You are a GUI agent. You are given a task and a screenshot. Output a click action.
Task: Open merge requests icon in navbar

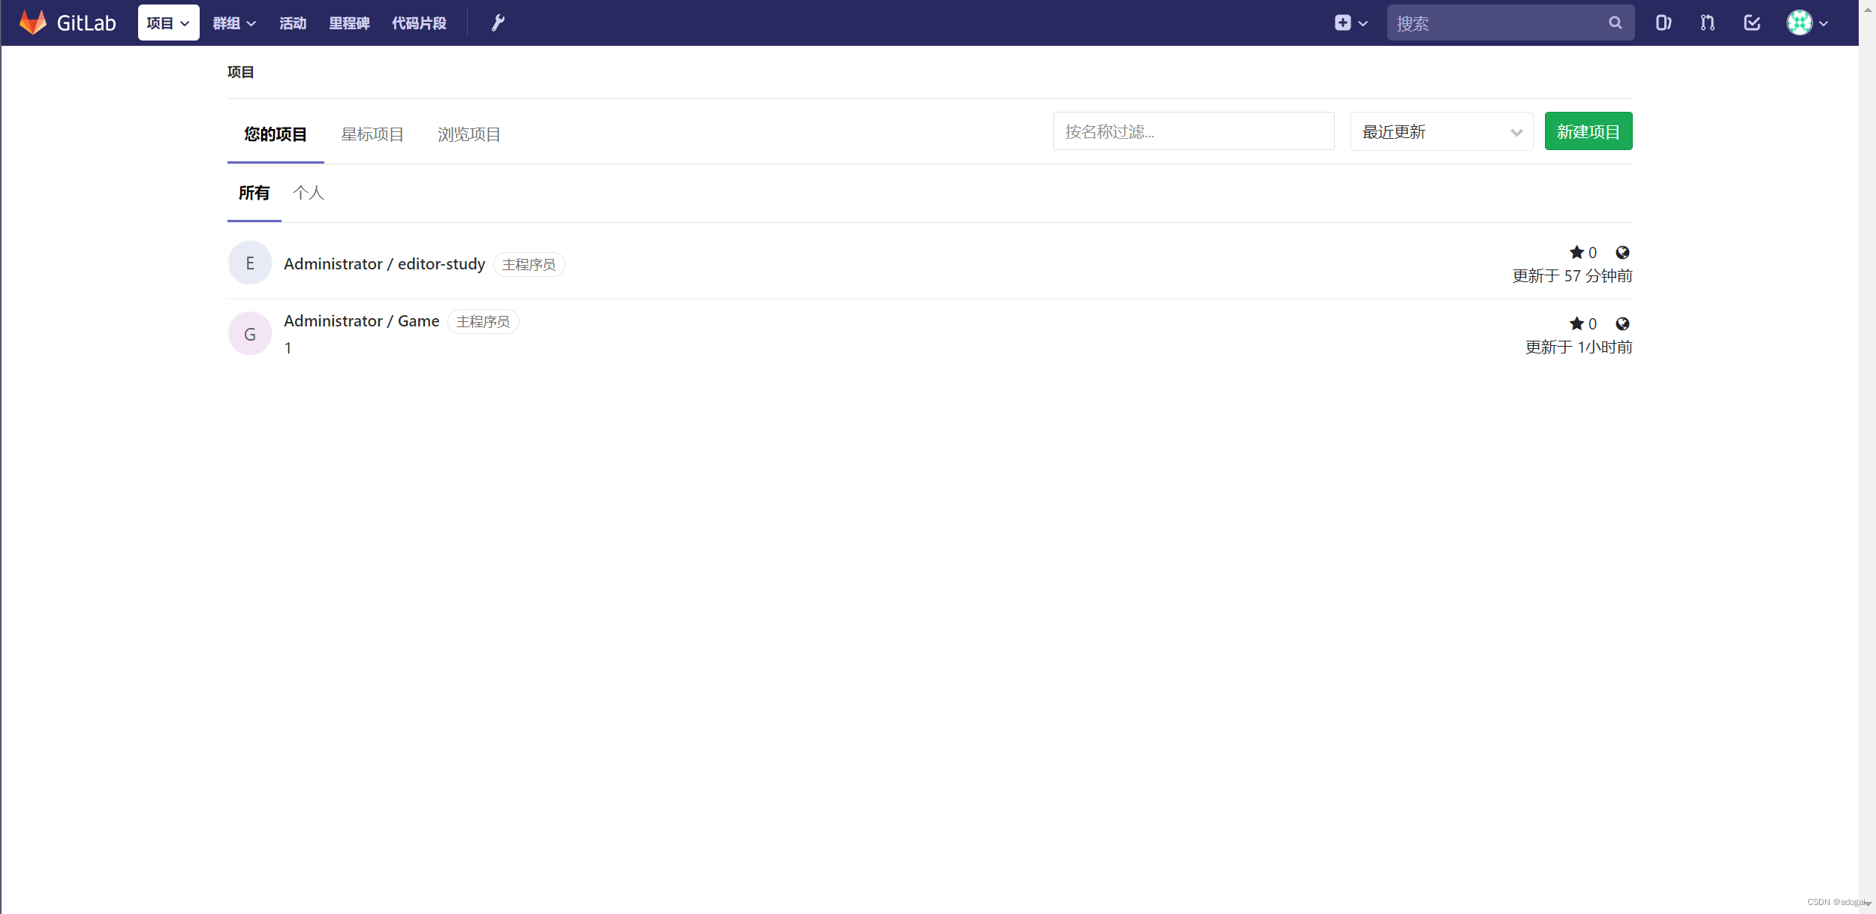[1708, 23]
